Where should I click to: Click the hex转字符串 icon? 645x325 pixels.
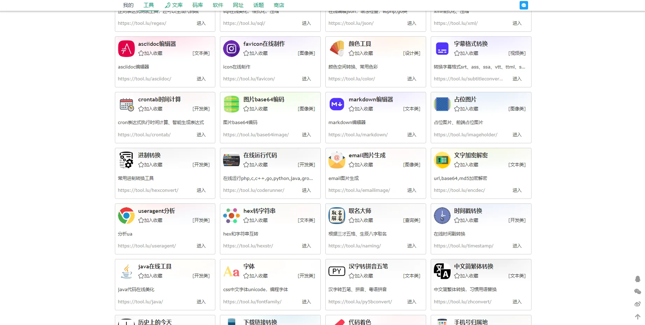click(x=231, y=216)
